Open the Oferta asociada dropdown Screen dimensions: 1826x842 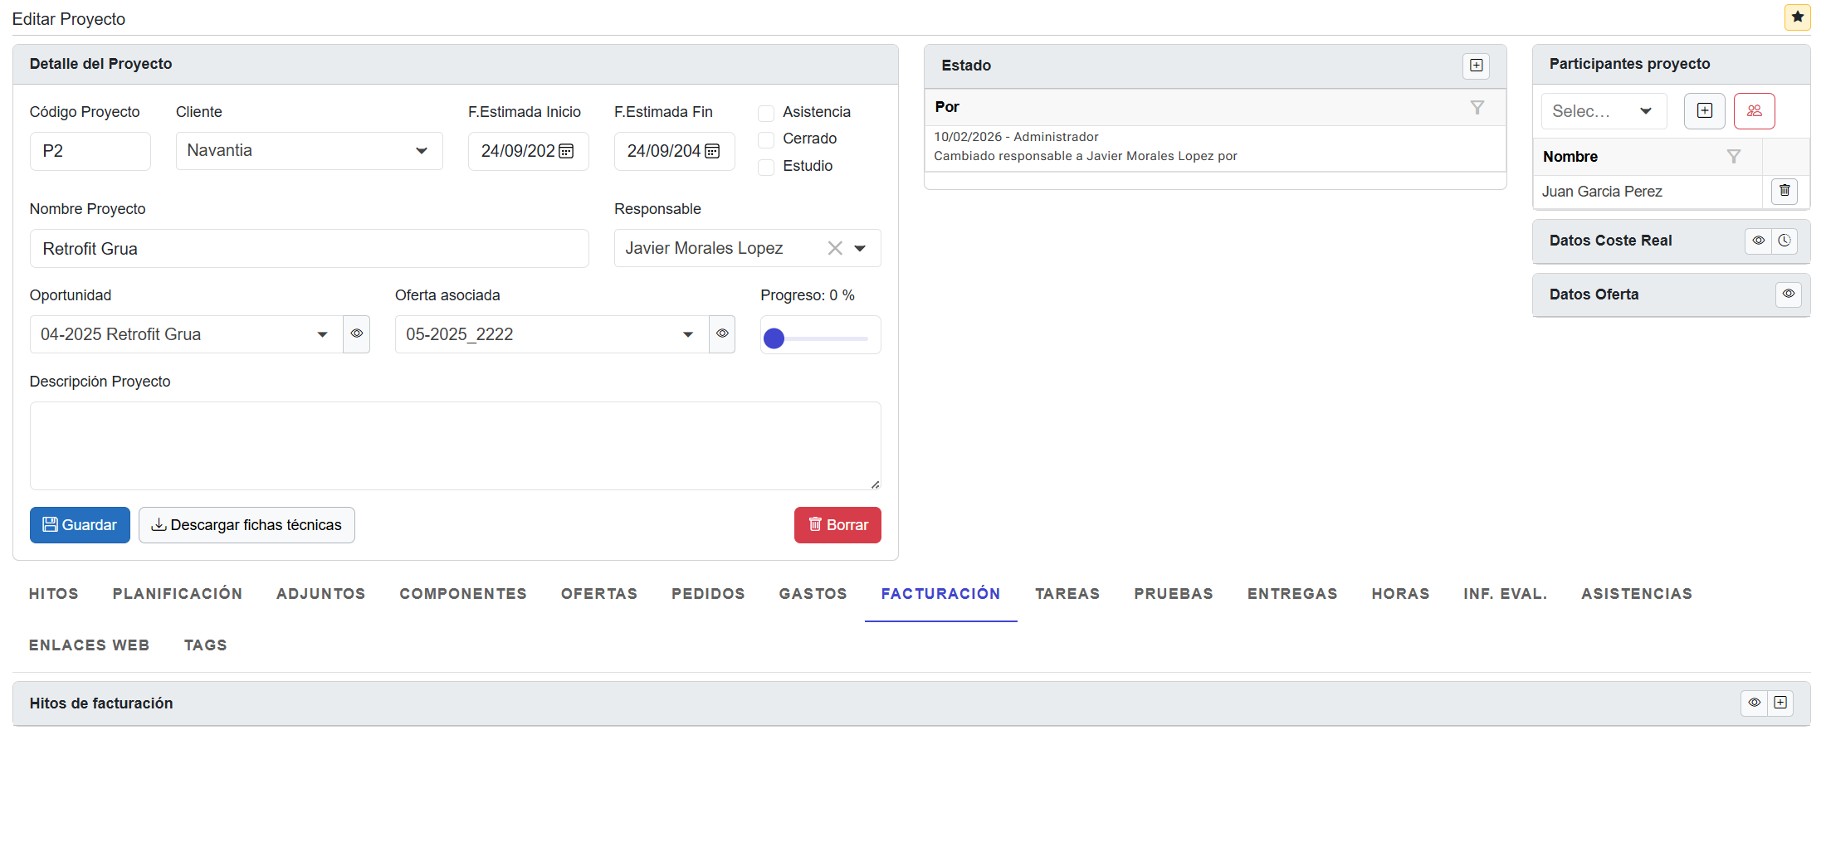[687, 334]
